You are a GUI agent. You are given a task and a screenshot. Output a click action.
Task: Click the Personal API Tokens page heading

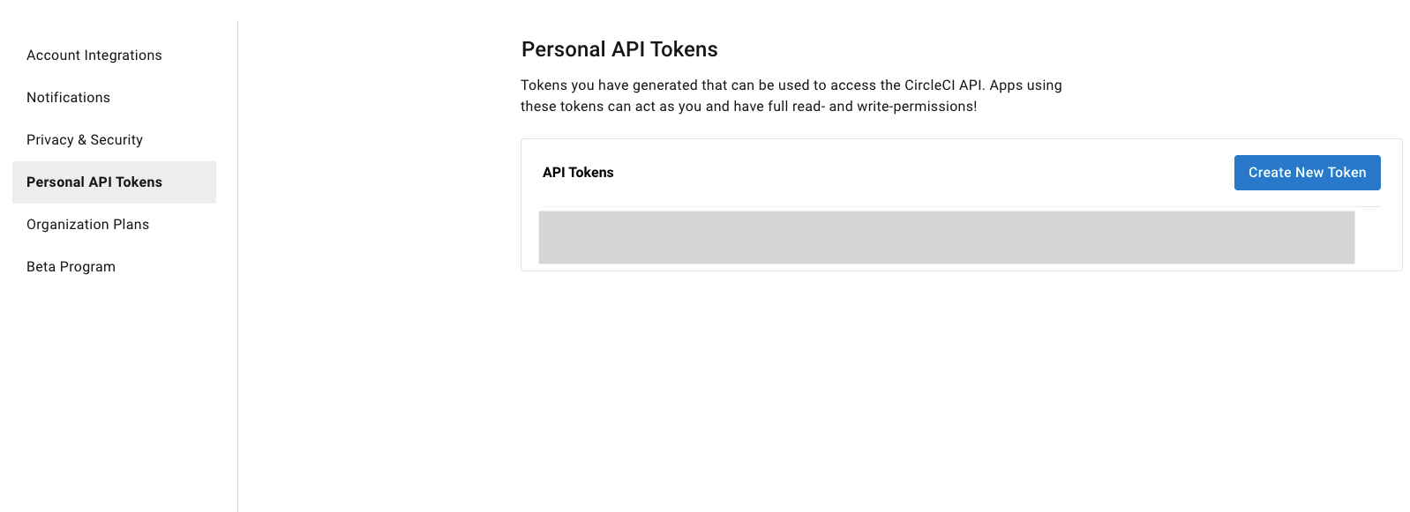tap(619, 49)
